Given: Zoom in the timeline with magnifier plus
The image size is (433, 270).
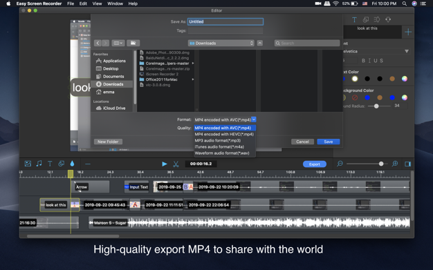Looking at the screenshot, I should (395, 164).
